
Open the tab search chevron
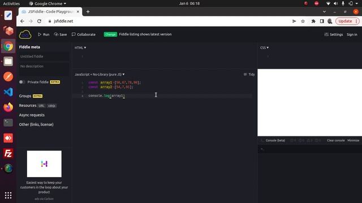[x=324, y=12]
